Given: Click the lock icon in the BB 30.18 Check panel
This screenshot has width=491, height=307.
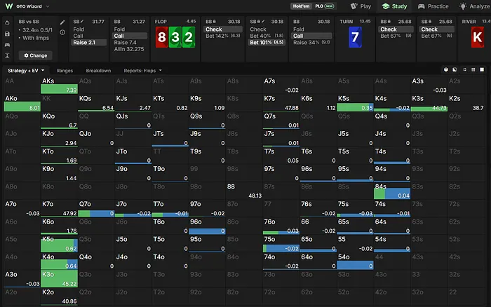Looking at the screenshot, I should click(x=214, y=22).
